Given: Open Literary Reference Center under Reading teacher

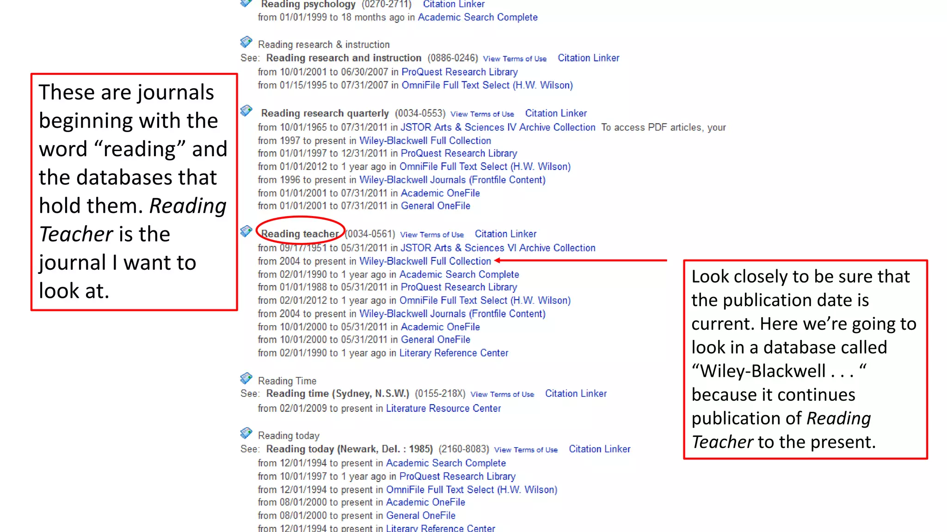Looking at the screenshot, I should 454,353.
